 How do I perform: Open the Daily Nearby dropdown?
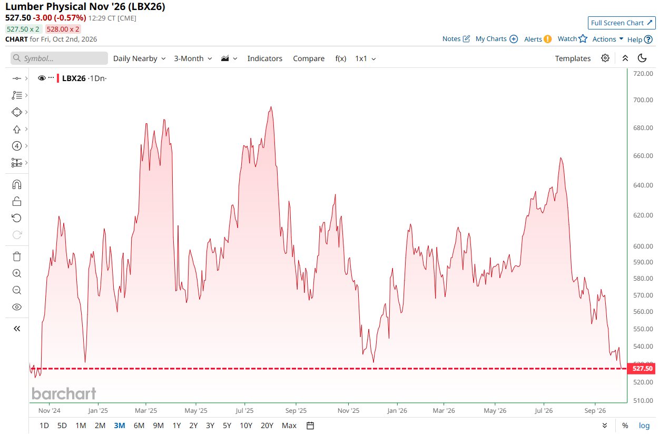point(139,58)
